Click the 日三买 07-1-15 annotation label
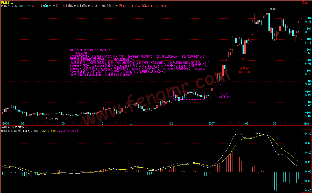312x193 pixels. [x=224, y=95]
